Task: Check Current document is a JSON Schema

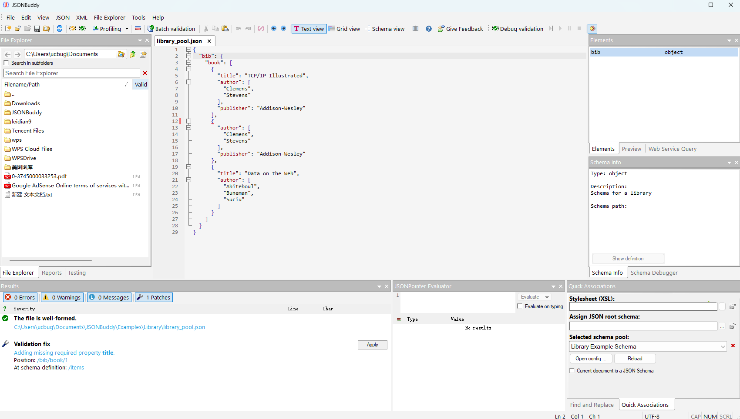Action: pos(572,371)
